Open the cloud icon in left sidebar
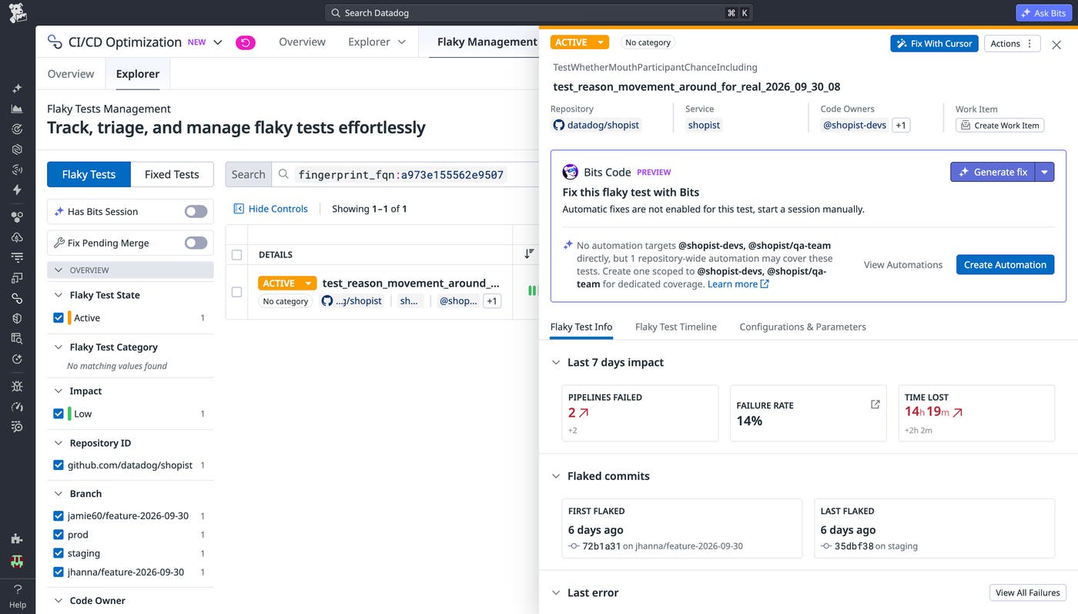This screenshot has width=1078, height=614. [17, 237]
